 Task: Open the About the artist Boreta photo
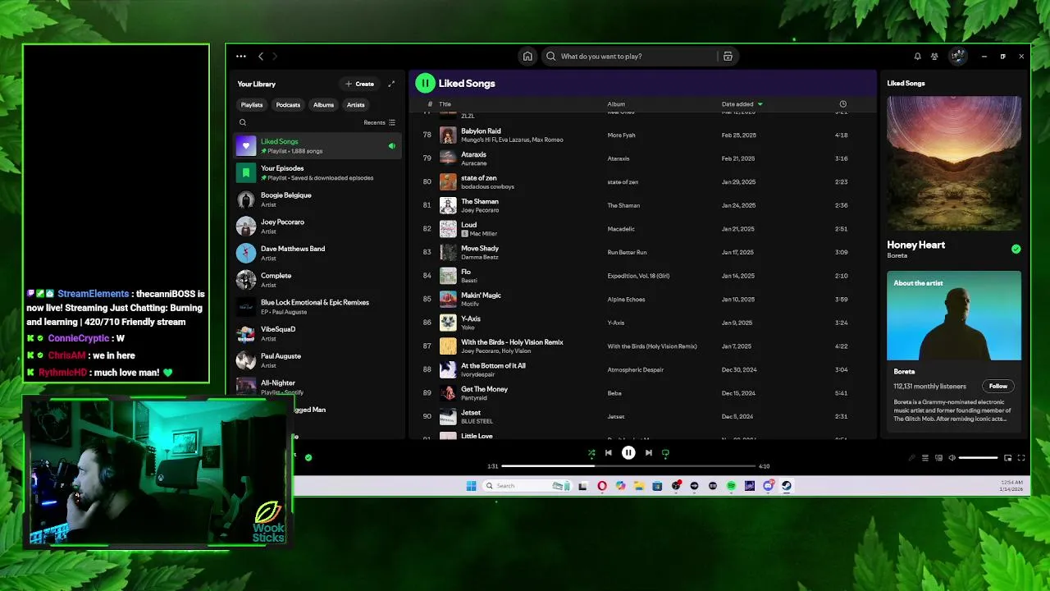[x=954, y=316]
